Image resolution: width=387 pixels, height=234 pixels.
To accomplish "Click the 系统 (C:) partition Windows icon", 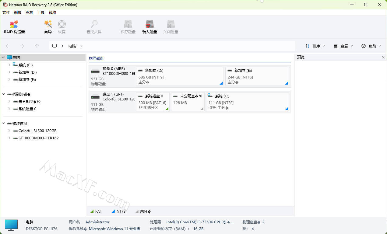I will [x=210, y=96].
